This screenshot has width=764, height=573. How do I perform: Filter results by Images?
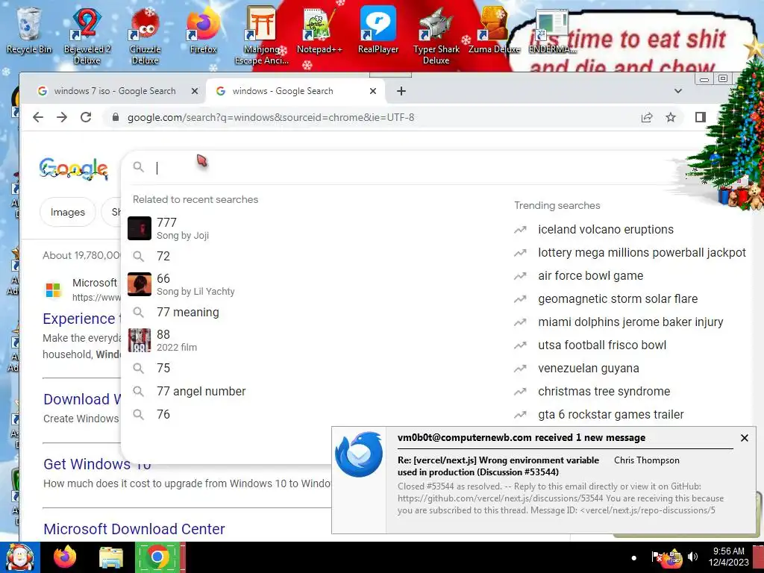click(68, 212)
